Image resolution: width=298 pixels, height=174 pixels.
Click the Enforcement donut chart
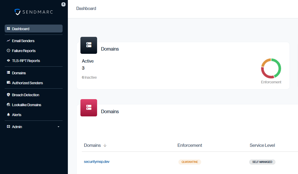tap(271, 68)
